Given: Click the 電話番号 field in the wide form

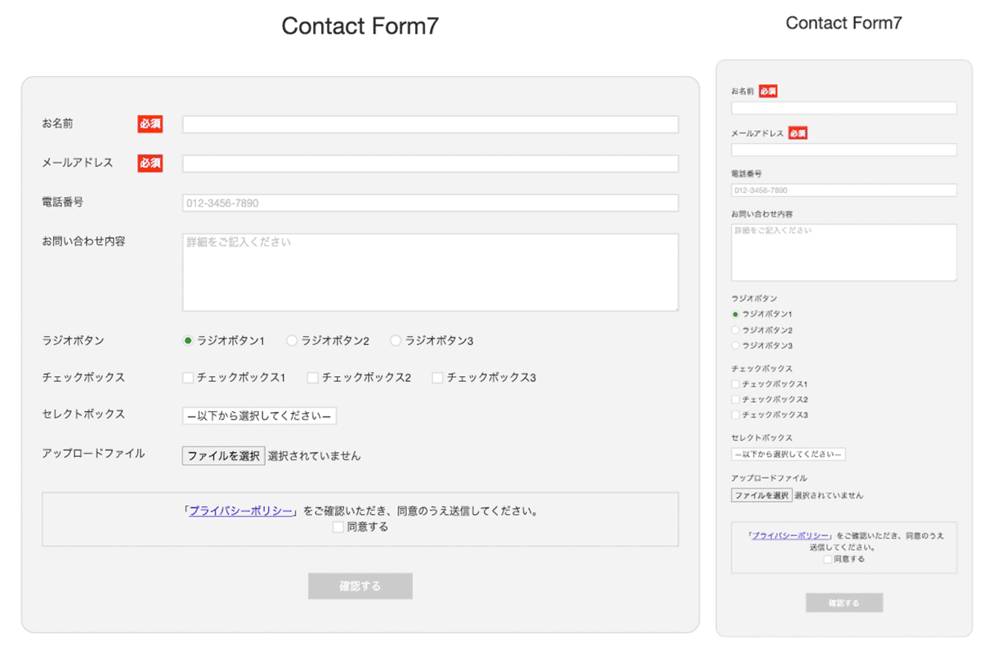Looking at the screenshot, I should (x=430, y=203).
